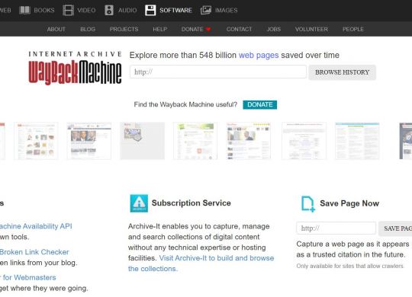Click the Video film strip icon
Viewport: 412px width, 297px height.
[x=69, y=10]
